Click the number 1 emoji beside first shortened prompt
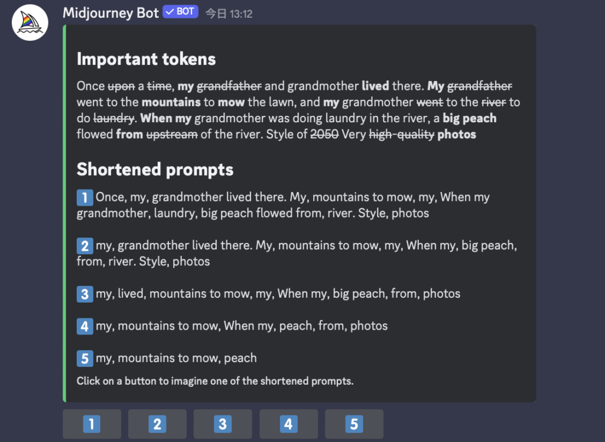This screenshot has height=442, width=605. click(85, 197)
